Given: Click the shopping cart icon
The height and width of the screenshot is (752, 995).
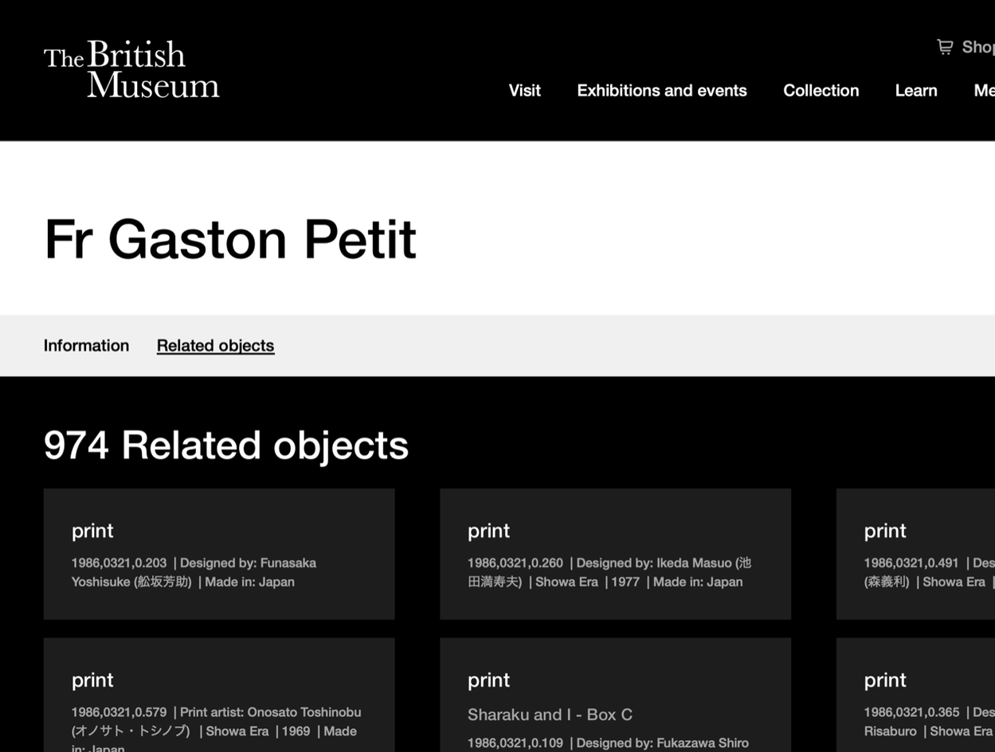Looking at the screenshot, I should click(945, 47).
